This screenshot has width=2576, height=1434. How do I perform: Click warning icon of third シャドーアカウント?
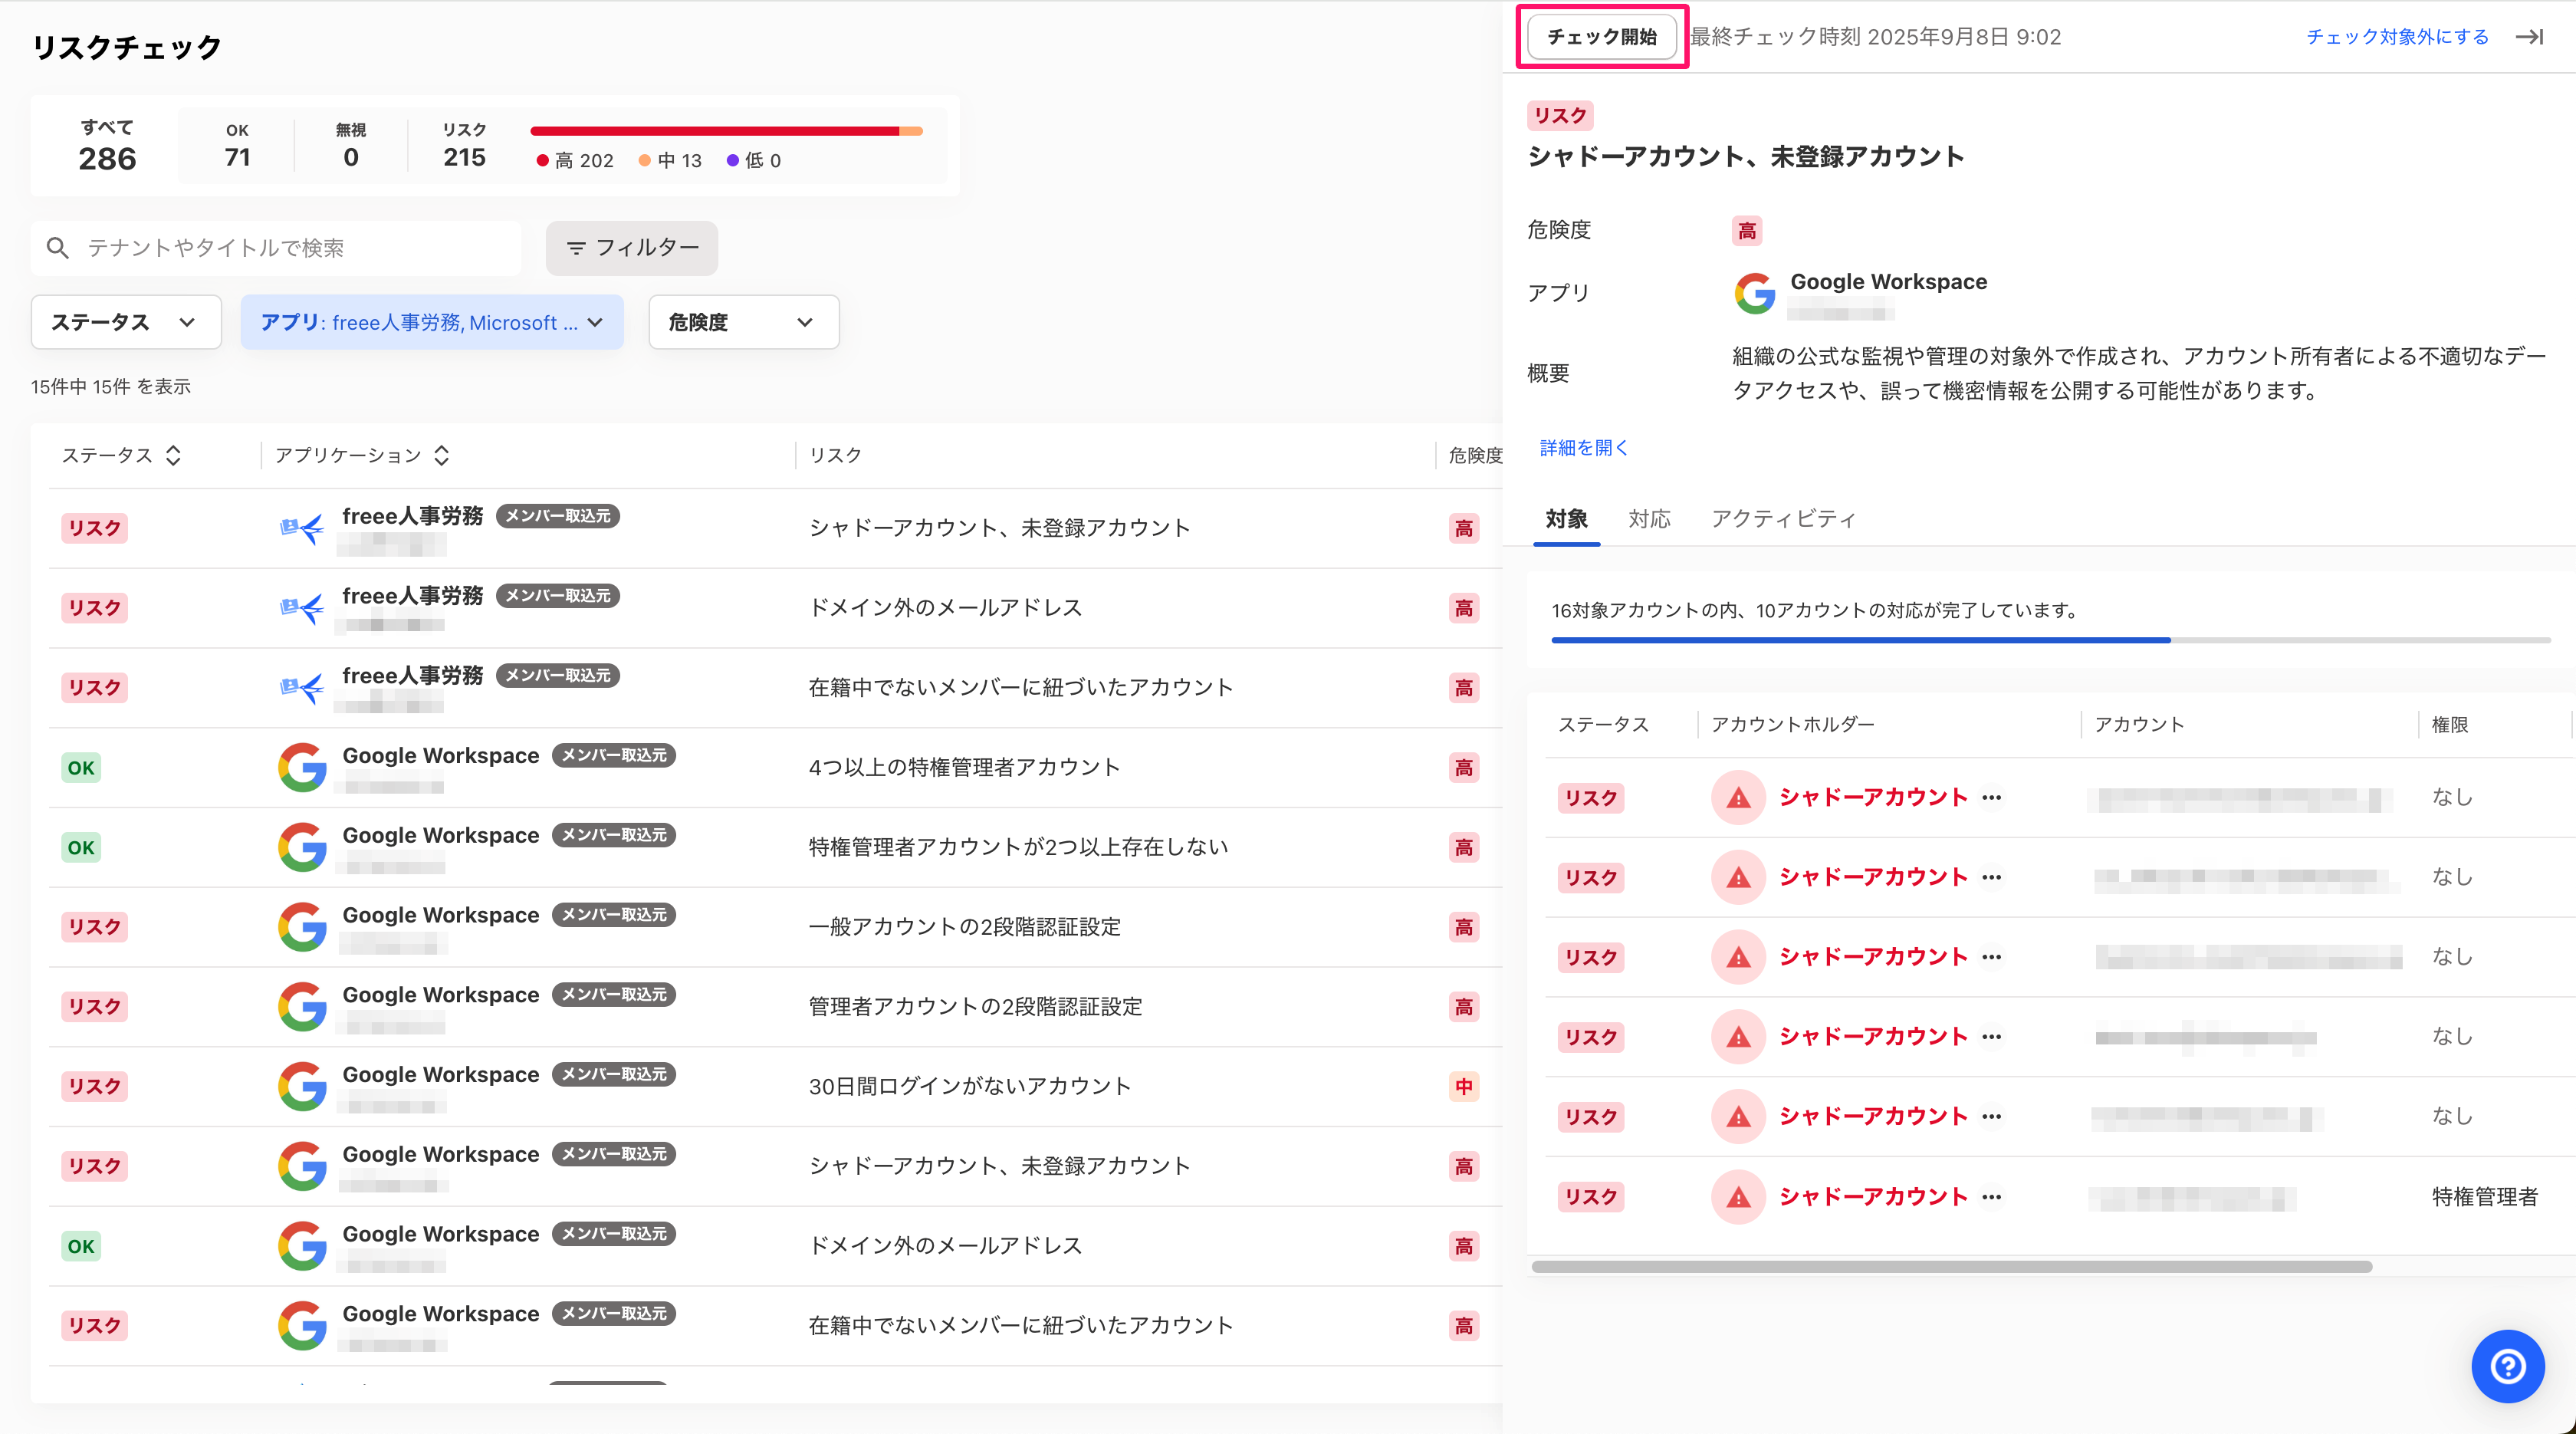click(1738, 957)
